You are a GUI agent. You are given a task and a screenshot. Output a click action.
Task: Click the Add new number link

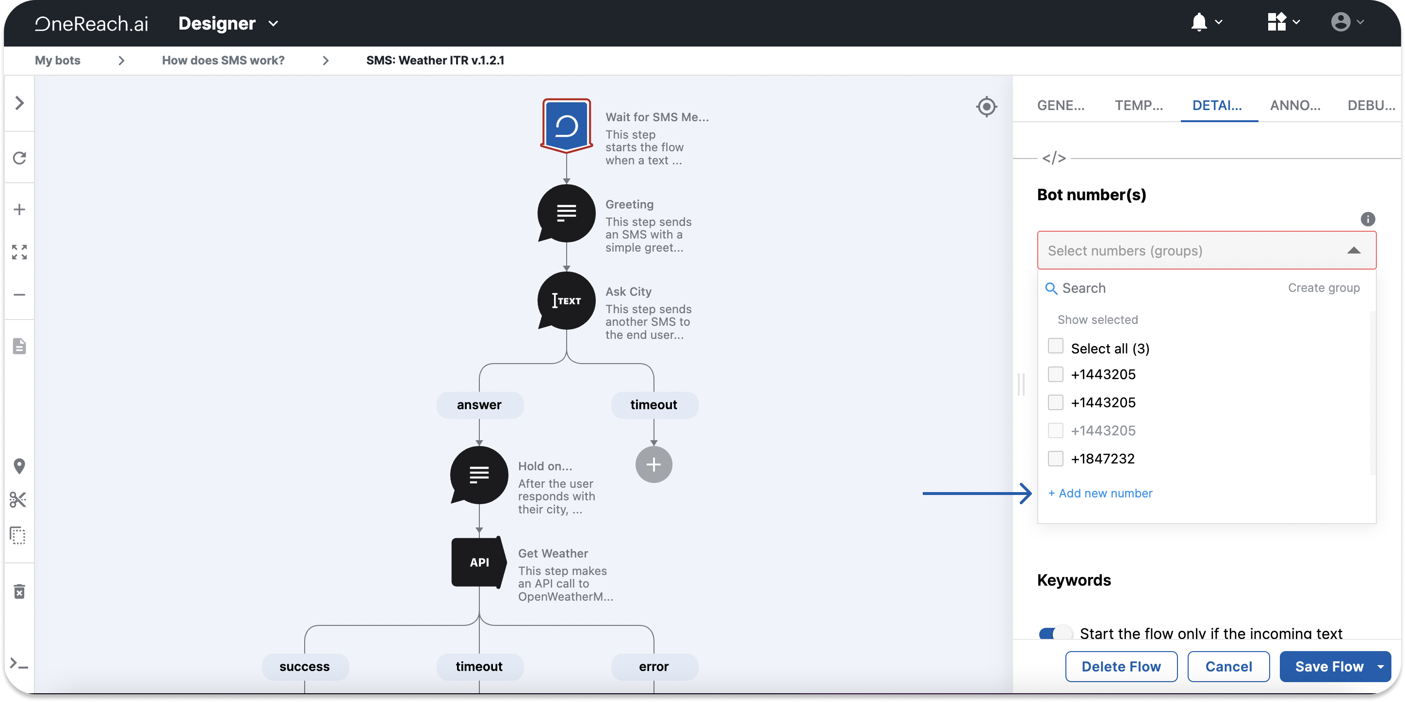(x=1100, y=493)
